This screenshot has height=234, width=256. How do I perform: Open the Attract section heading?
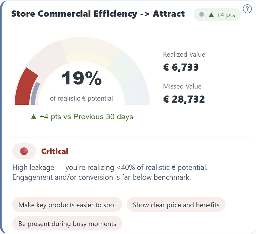[169, 14]
